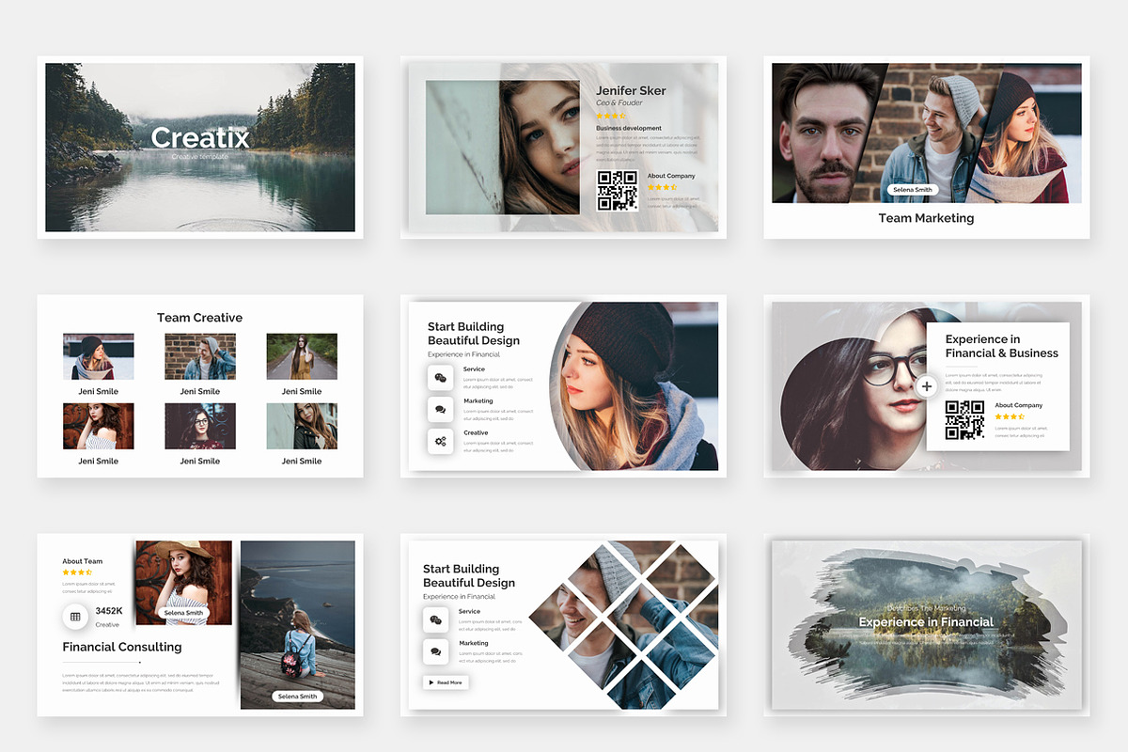Click the Business development heading
Viewport: 1128px width, 752px height.
click(629, 128)
